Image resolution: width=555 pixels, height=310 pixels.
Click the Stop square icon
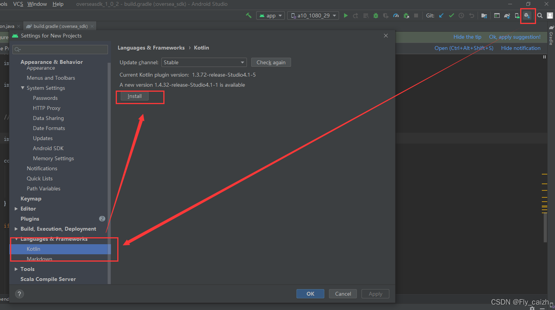tap(416, 15)
